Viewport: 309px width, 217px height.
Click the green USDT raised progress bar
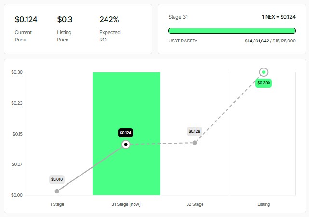(x=231, y=31)
